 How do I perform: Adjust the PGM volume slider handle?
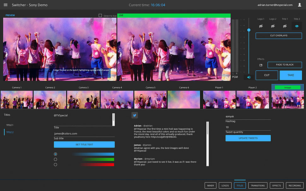[x=249, y=30]
